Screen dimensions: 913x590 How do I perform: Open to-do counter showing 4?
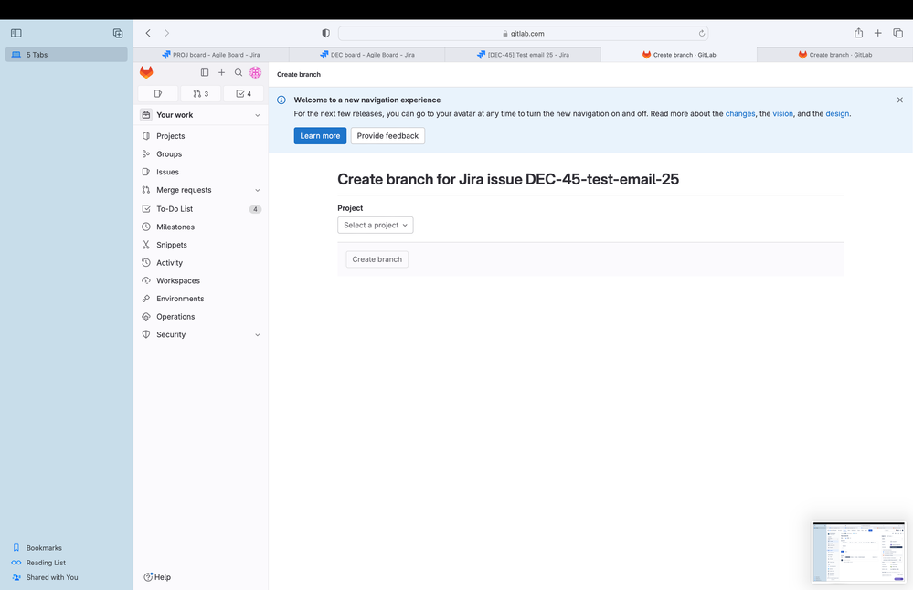tap(243, 94)
